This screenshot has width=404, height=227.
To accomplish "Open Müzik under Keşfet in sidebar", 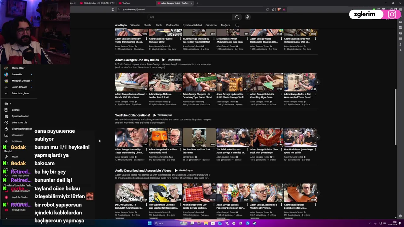I will point(12,157).
